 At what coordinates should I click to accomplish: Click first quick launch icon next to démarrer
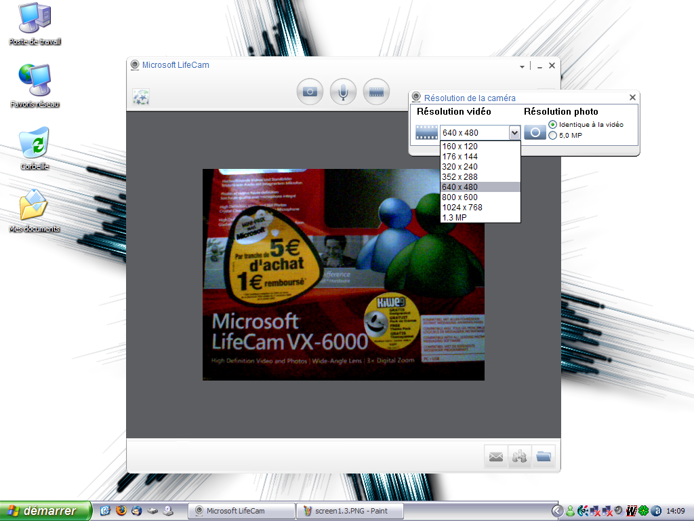coord(105,511)
